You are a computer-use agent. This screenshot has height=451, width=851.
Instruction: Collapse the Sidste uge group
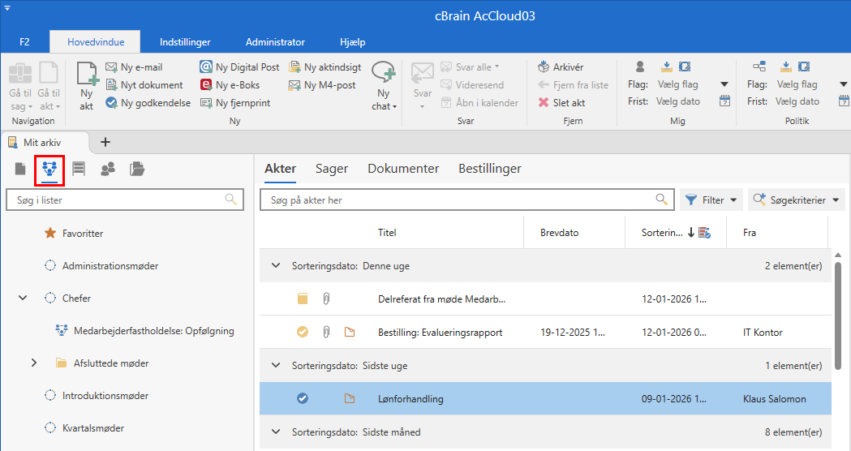pyautogui.click(x=276, y=366)
